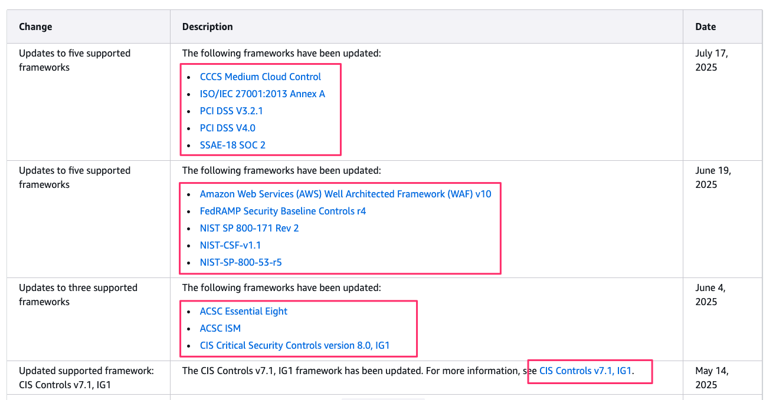Select the June 19, 2025 date cell
The height and width of the screenshot is (400, 776).
point(722,219)
